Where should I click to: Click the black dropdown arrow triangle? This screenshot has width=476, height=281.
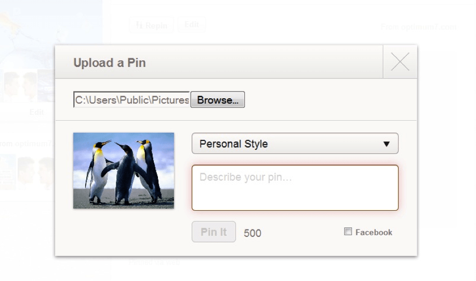pos(386,144)
